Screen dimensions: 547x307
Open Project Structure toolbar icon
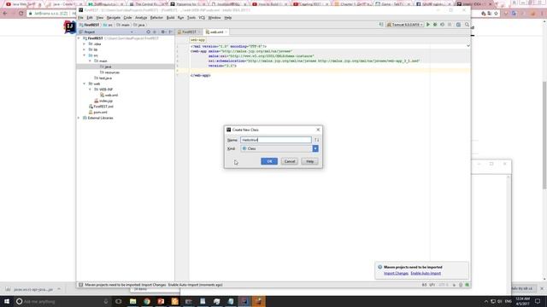pyautogui.click(x=458, y=25)
